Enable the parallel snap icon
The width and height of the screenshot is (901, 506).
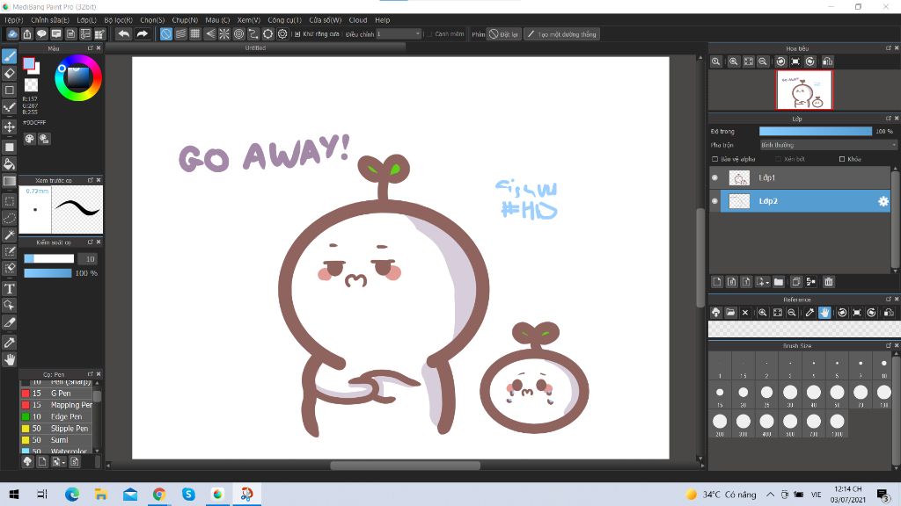[180, 34]
